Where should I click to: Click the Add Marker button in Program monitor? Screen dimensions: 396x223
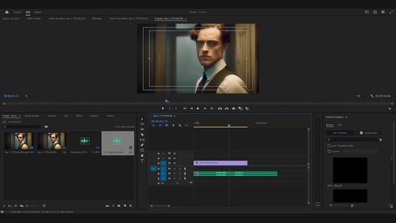[x=163, y=108]
